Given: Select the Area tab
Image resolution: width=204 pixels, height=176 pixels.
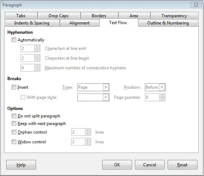Looking at the screenshot, I should (134, 16).
